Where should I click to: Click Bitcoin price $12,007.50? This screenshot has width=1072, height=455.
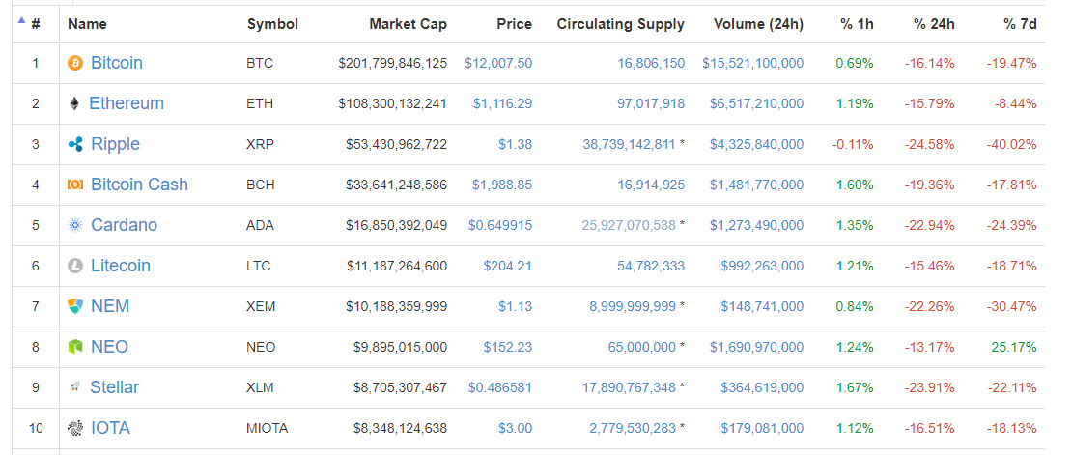(498, 63)
